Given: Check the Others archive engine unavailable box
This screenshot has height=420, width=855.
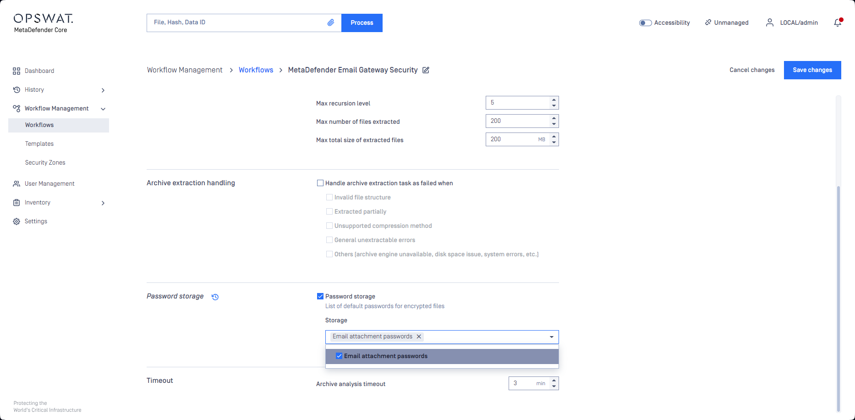Looking at the screenshot, I should [329, 254].
